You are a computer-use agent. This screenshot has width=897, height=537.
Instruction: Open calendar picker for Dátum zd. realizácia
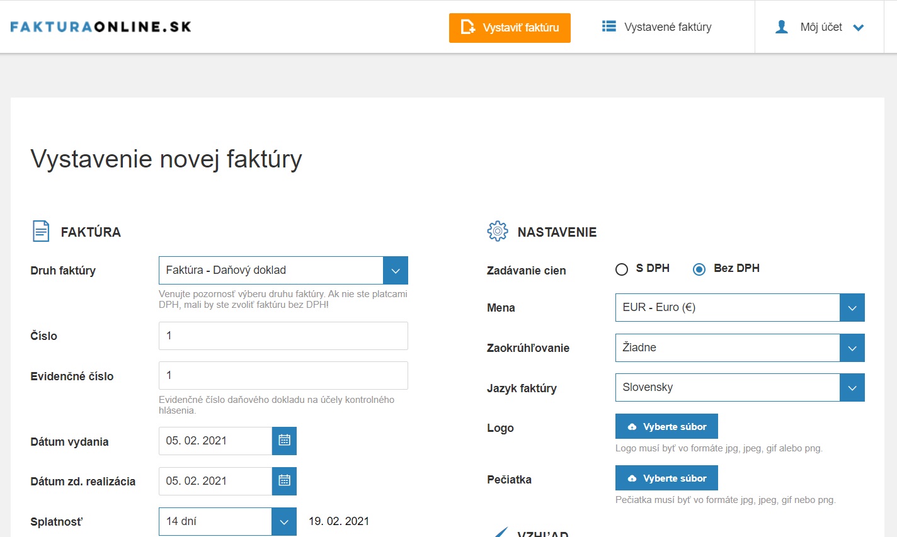click(x=284, y=481)
